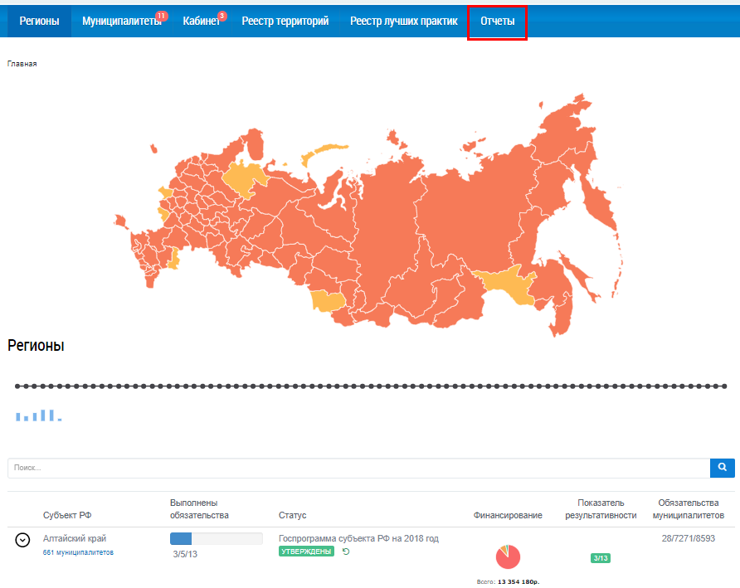Open Реестр лучших практик
740x588 pixels.
[x=403, y=22]
